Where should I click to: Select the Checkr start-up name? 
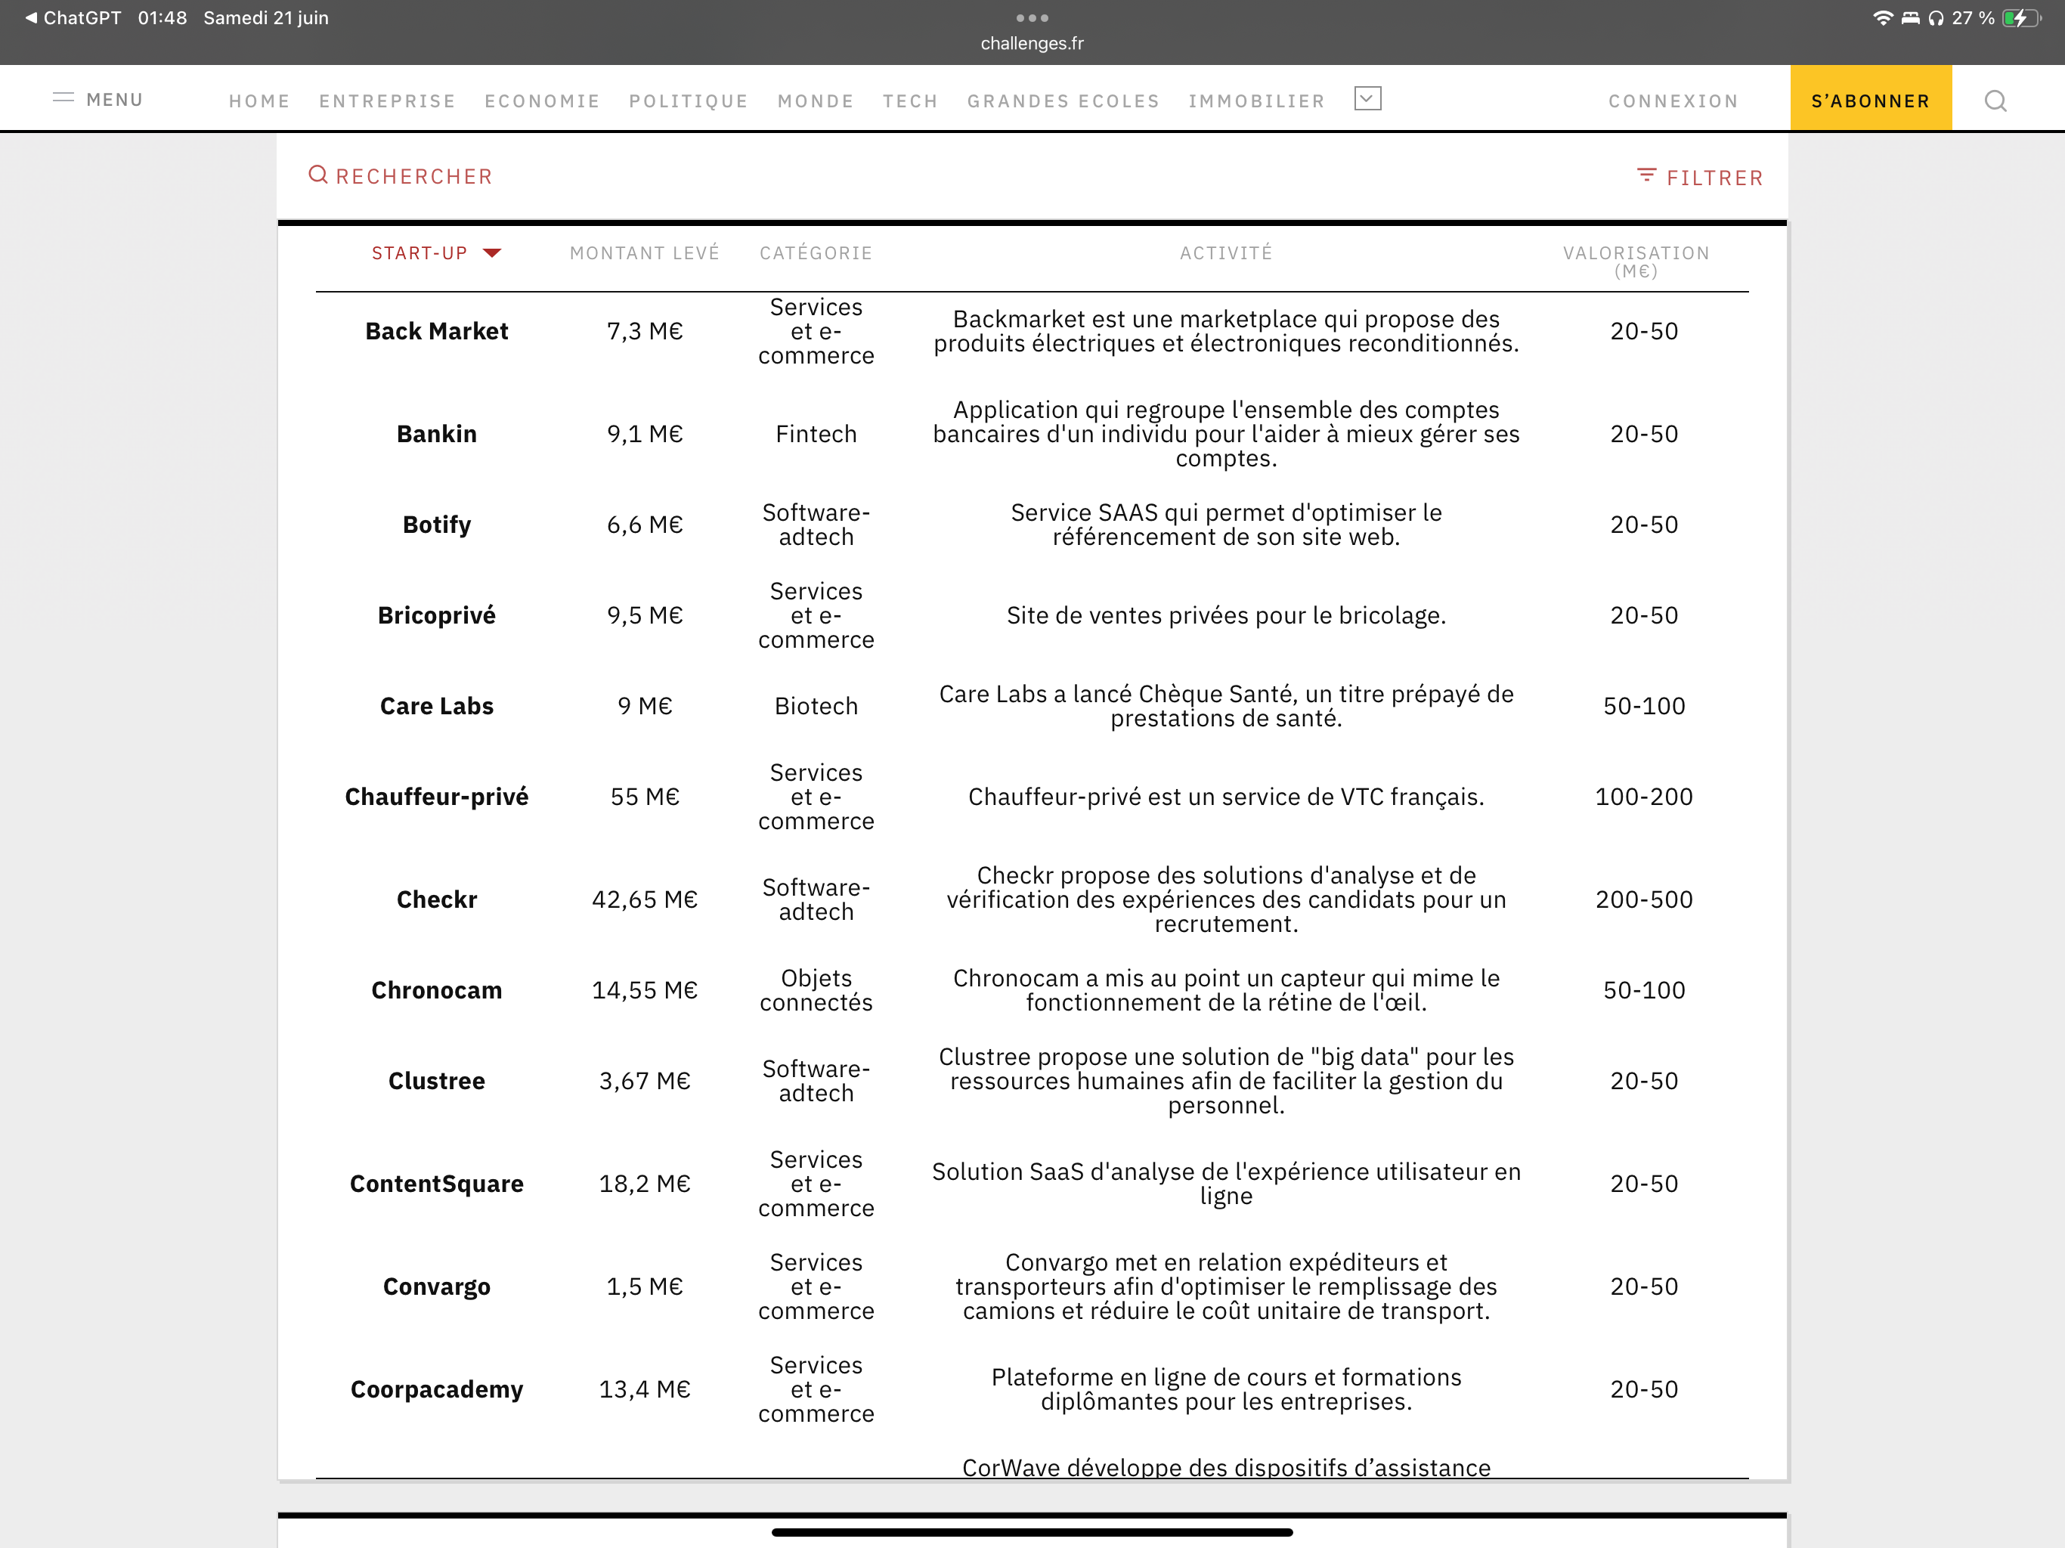437,899
